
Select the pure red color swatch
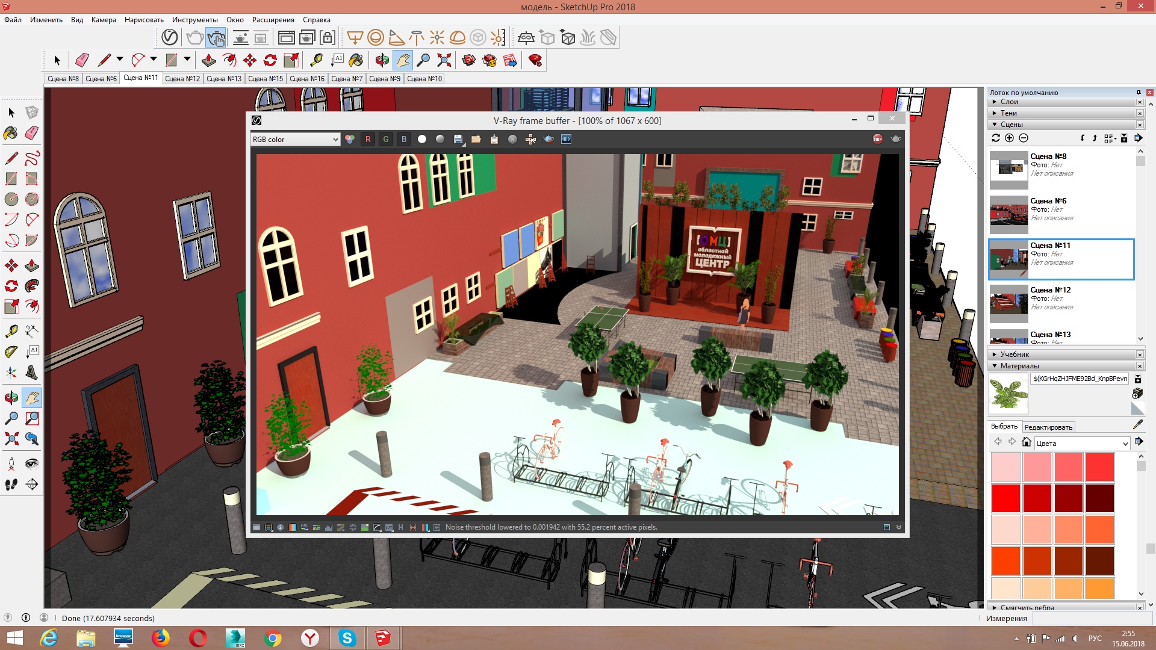tap(1005, 498)
